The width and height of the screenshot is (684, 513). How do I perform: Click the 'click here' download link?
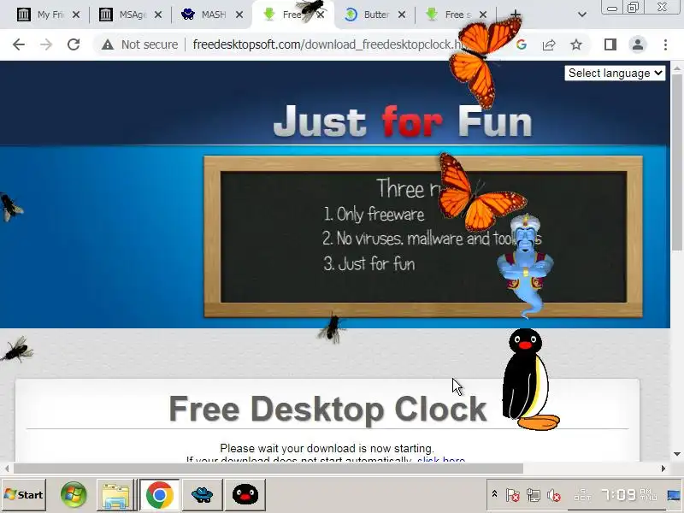click(x=441, y=459)
